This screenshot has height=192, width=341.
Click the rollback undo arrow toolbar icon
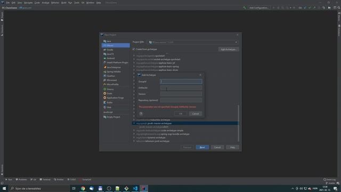coord(324,7)
